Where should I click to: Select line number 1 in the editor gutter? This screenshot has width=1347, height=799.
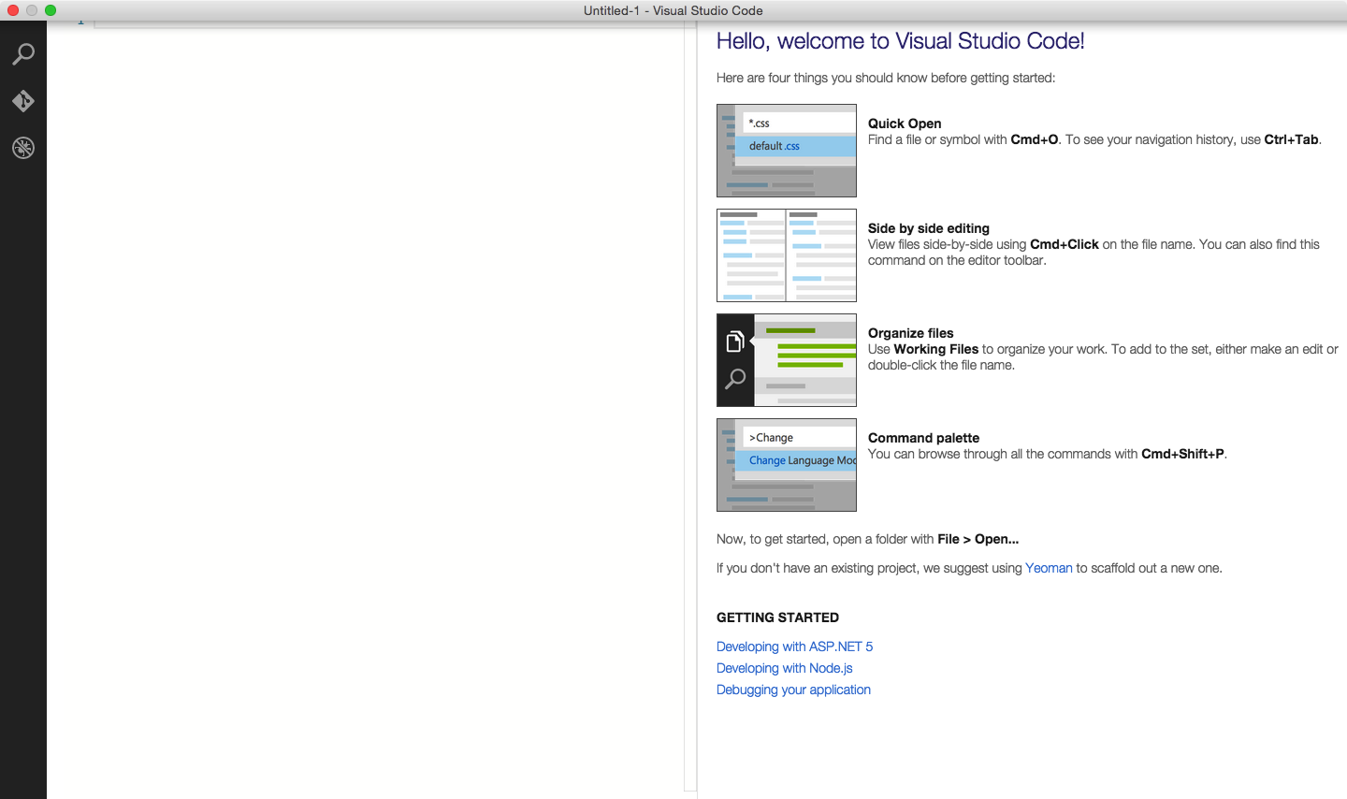coord(80,21)
